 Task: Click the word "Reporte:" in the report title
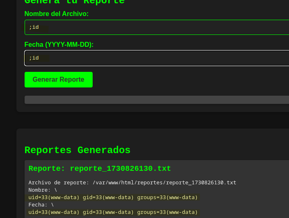[x=47, y=169]
